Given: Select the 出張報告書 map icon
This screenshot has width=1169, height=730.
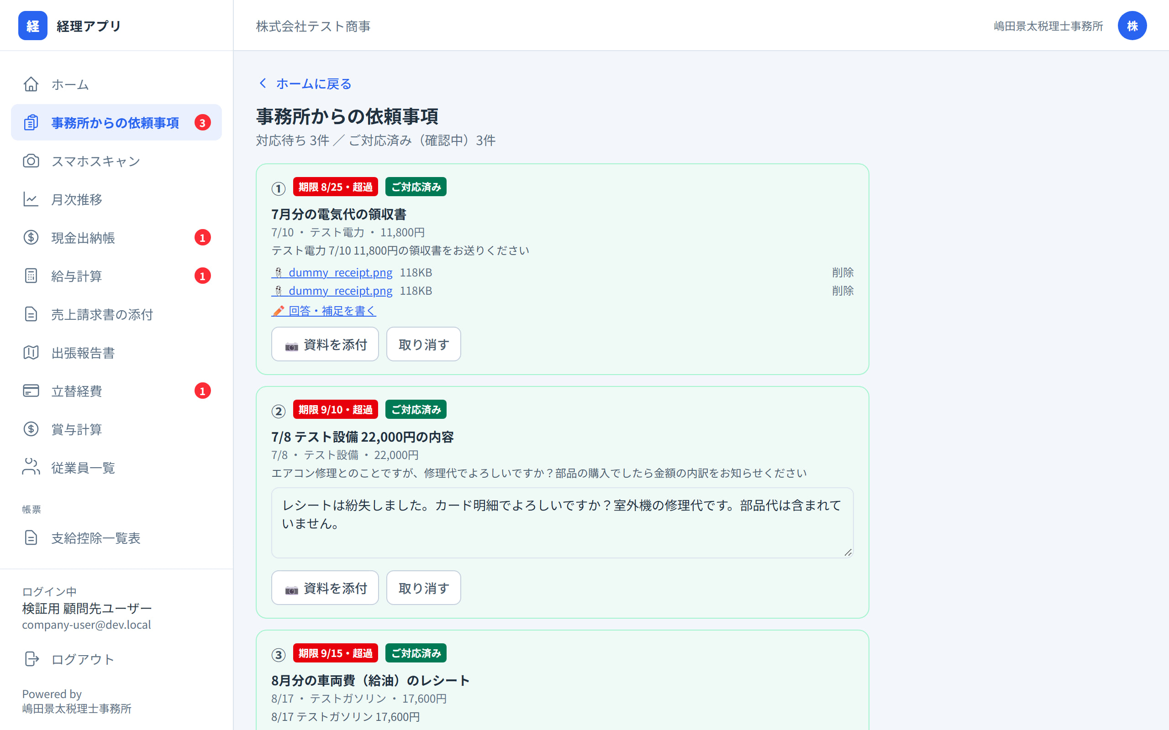Looking at the screenshot, I should point(31,352).
